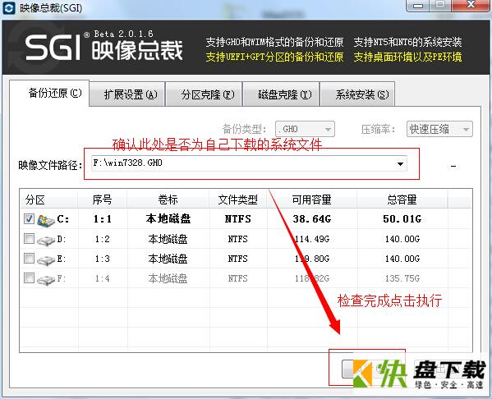Switch to the 扩展设置(A) tab
Viewport: 492px width, 399px height.
127,94
